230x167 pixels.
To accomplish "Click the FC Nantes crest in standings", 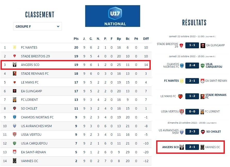I will [x=15, y=47].
